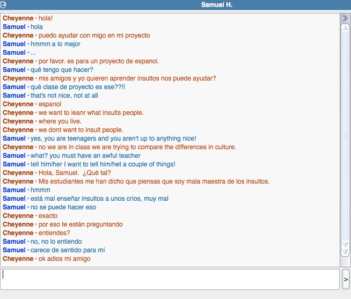The image size is (351, 299).
Task: Click the chat scrollbar track
Action: tap(345, 134)
